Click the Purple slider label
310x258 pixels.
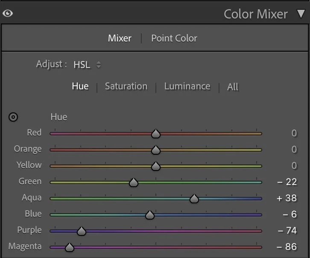tap(29, 230)
